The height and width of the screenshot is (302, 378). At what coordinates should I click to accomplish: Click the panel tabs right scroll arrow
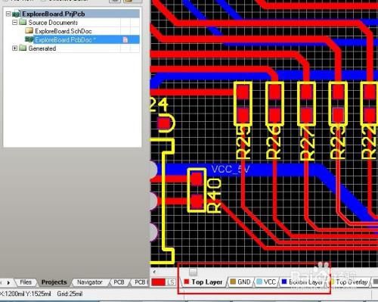[8, 282]
